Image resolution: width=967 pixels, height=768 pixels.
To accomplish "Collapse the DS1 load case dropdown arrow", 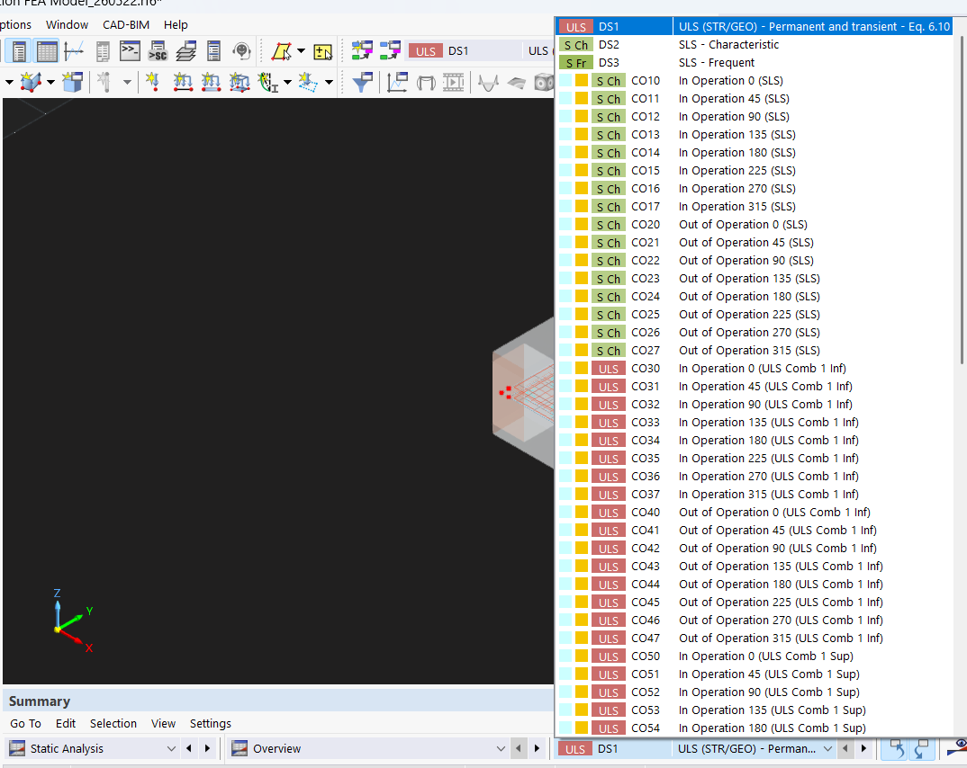I will click(x=827, y=749).
